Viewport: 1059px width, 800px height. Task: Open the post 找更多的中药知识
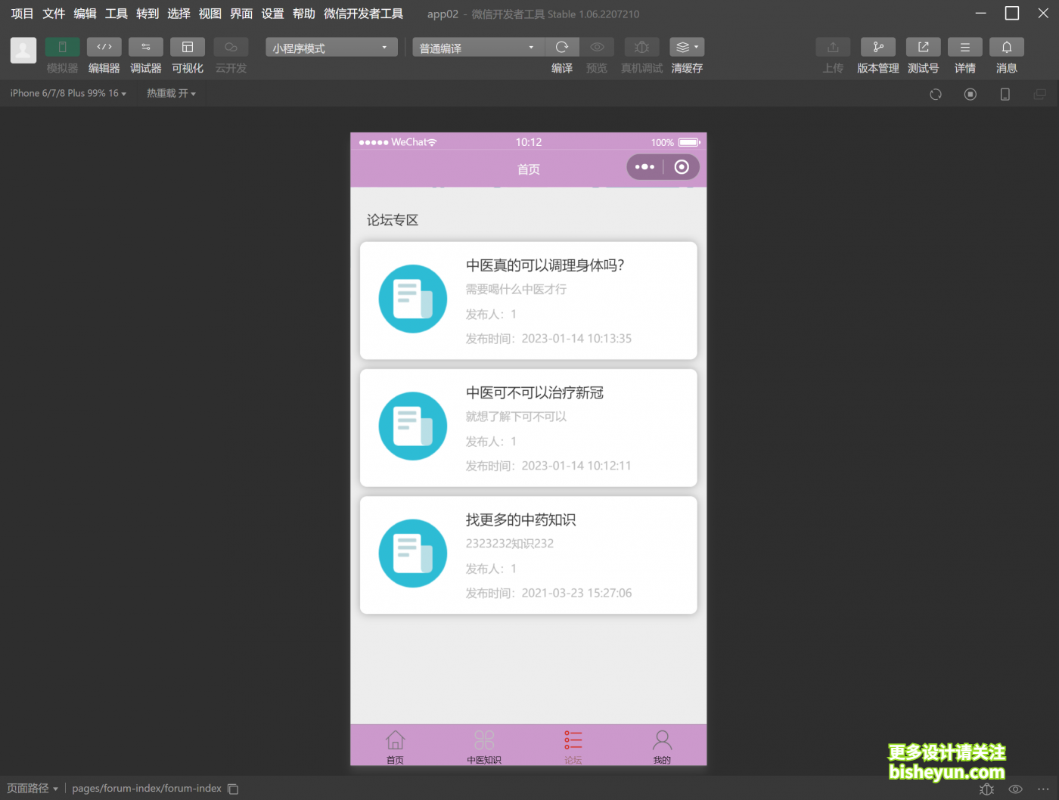(x=529, y=555)
